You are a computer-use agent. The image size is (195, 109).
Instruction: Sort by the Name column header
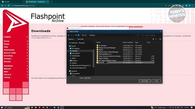[x=98, y=42]
